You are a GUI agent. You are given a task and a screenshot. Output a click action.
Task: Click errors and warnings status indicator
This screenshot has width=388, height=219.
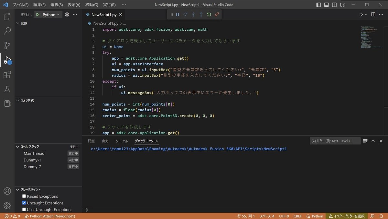pyautogui.click(x=12, y=216)
